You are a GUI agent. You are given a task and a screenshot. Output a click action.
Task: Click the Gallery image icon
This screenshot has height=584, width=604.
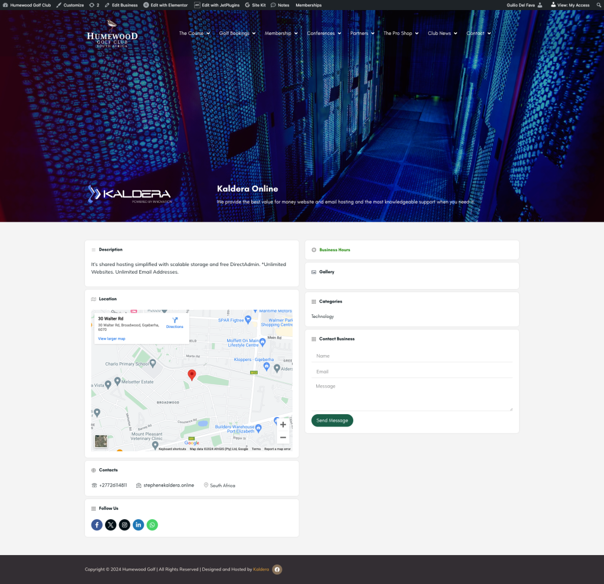click(x=314, y=272)
